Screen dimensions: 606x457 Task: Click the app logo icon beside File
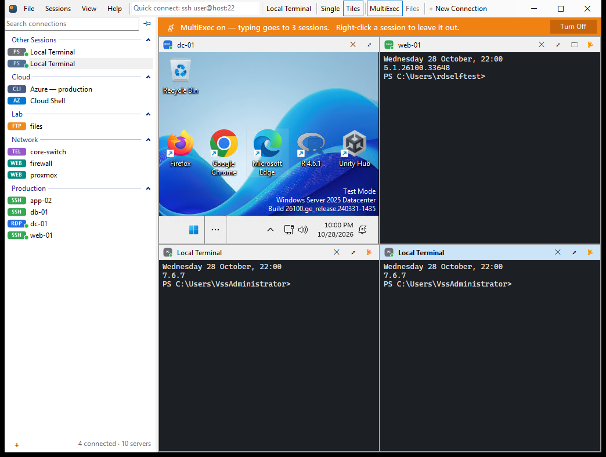click(13, 9)
